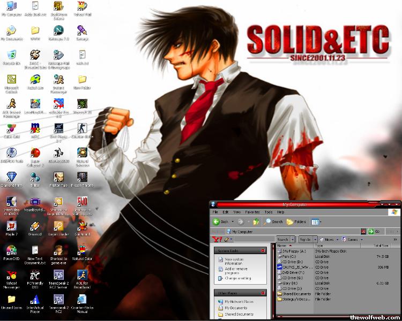Image resolution: width=402 pixels, height=321 pixels.
Task: Open the Recycle Bin desktop icon
Action: click(x=11, y=55)
